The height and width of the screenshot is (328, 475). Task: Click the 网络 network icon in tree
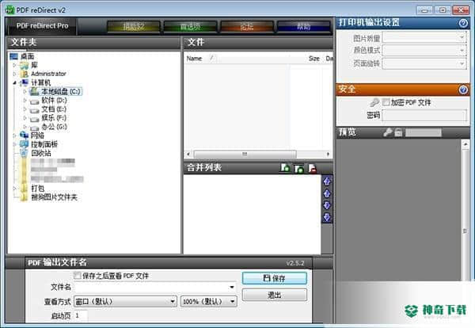(x=24, y=135)
